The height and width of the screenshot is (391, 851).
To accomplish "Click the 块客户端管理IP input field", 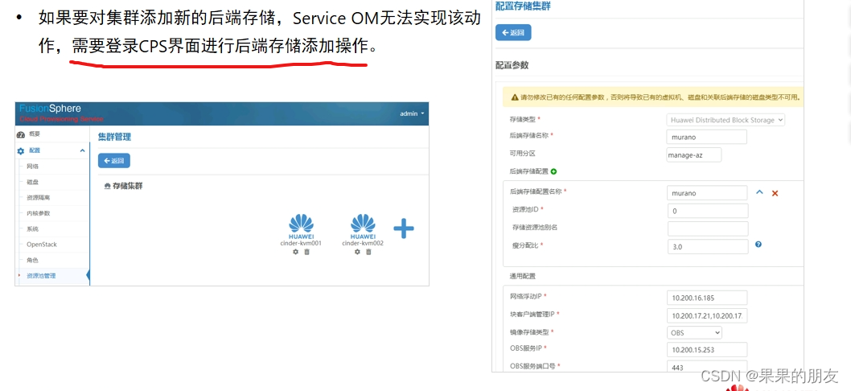I will pos(707,315).
